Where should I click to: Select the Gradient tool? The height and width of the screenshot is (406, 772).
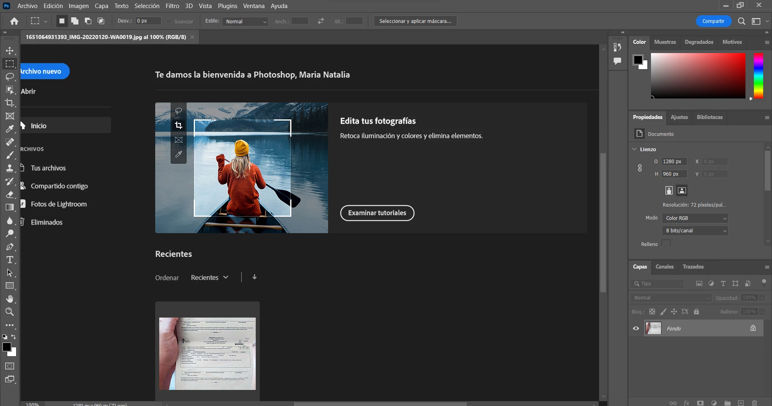click(x=10, y=207)
